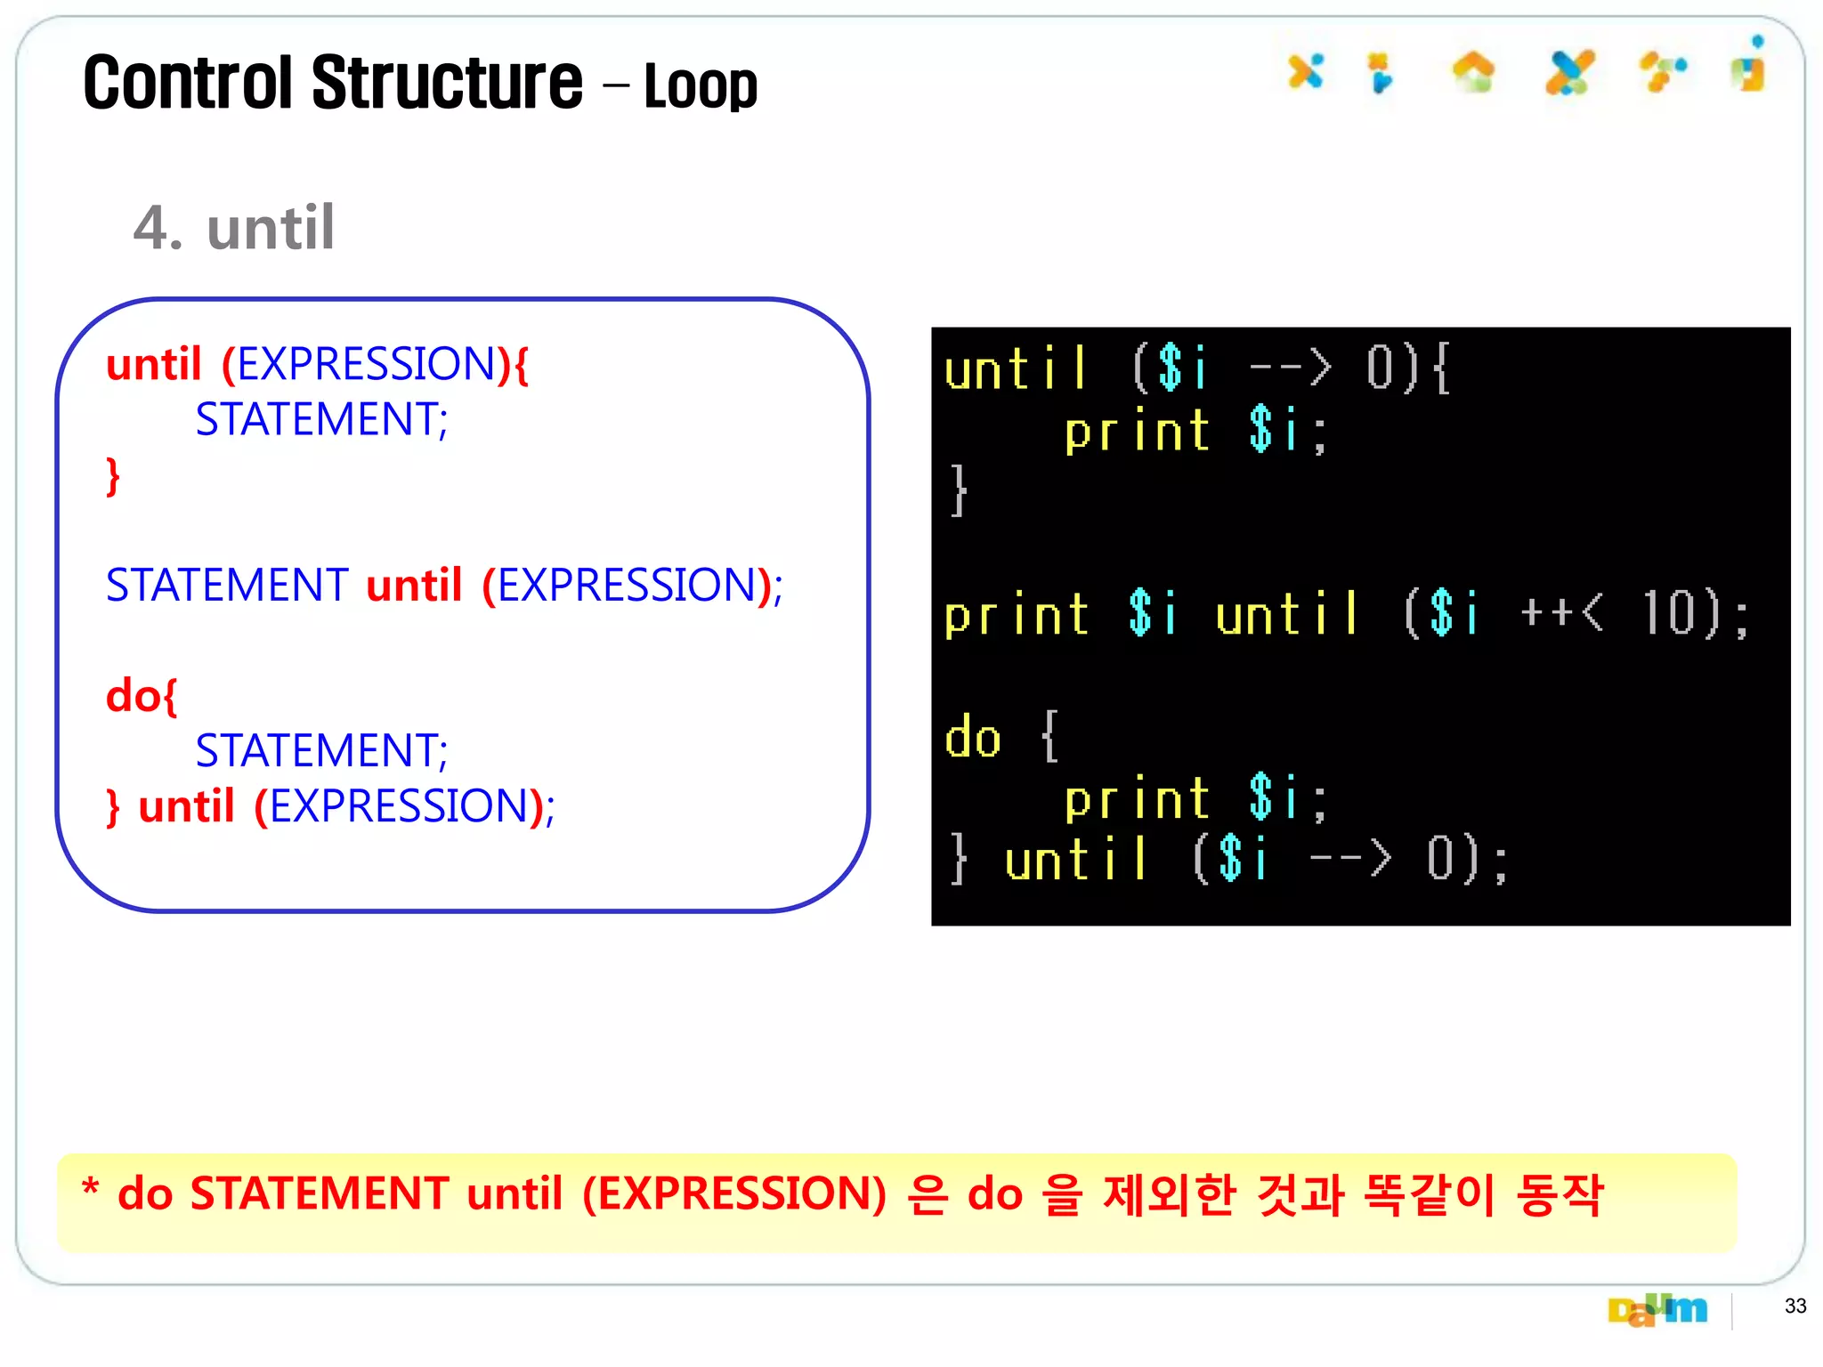Click the STATEMENT line inside the do block
This screenshot has width=1823, height=1367.
[321, 751]
